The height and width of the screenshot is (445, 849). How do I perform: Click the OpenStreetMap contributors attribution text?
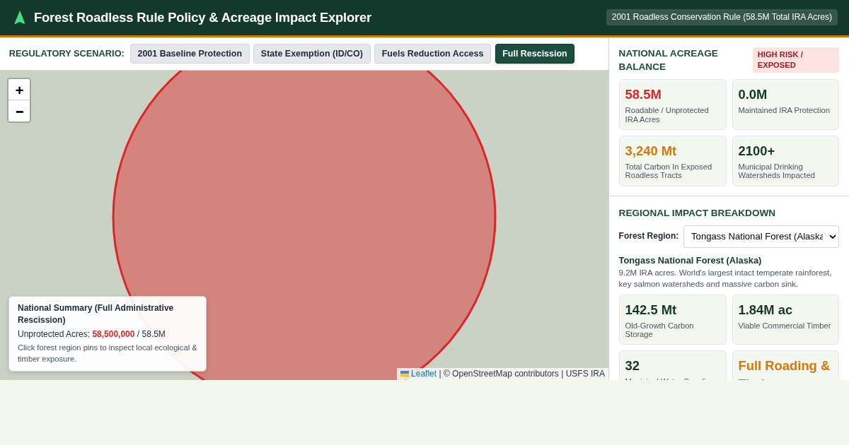coord(501,374)
